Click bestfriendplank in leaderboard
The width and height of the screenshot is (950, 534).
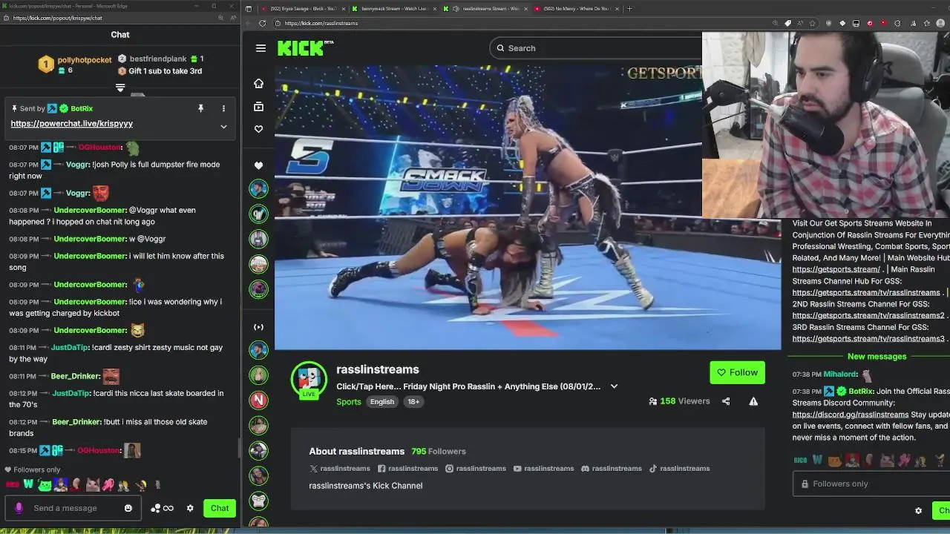click(x=158, y=59)
